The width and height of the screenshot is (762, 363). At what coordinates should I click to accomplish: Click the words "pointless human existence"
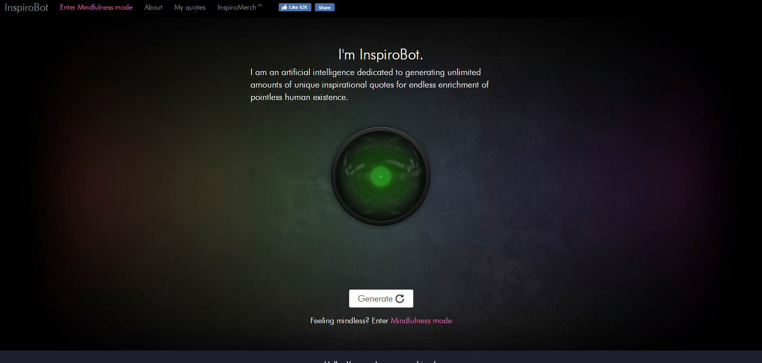[298, 97]
